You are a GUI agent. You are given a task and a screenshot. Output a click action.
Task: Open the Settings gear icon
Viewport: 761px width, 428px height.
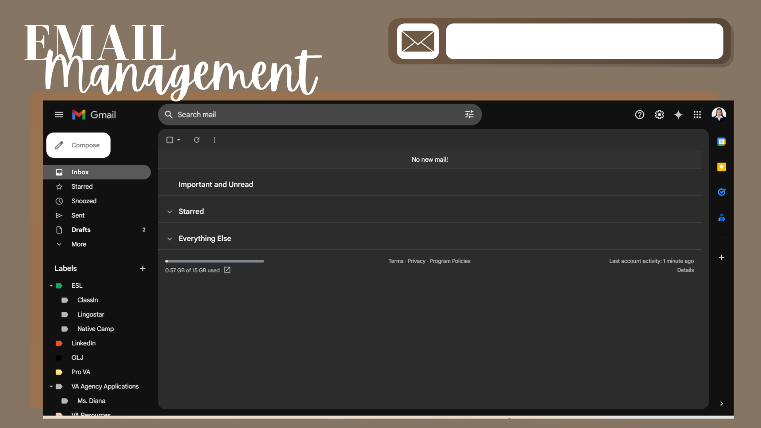click(x=659, y=115)
